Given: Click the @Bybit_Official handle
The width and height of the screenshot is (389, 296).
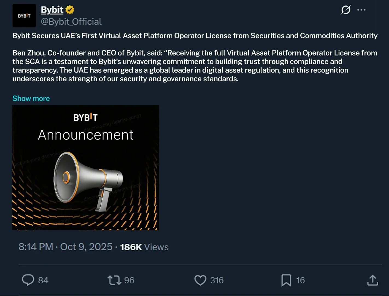Looking at the screenshot, I should pyautogui.click(x=71, y=21).
